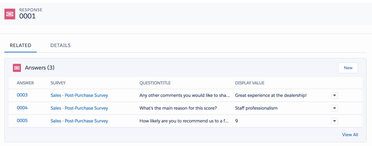
Task: Switch to the Details tab
Action: point(60,45)
